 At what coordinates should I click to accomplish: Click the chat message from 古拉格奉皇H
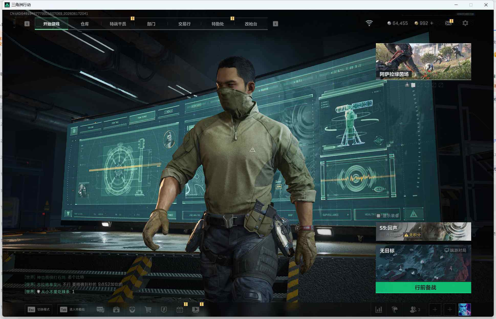point(73,284)
